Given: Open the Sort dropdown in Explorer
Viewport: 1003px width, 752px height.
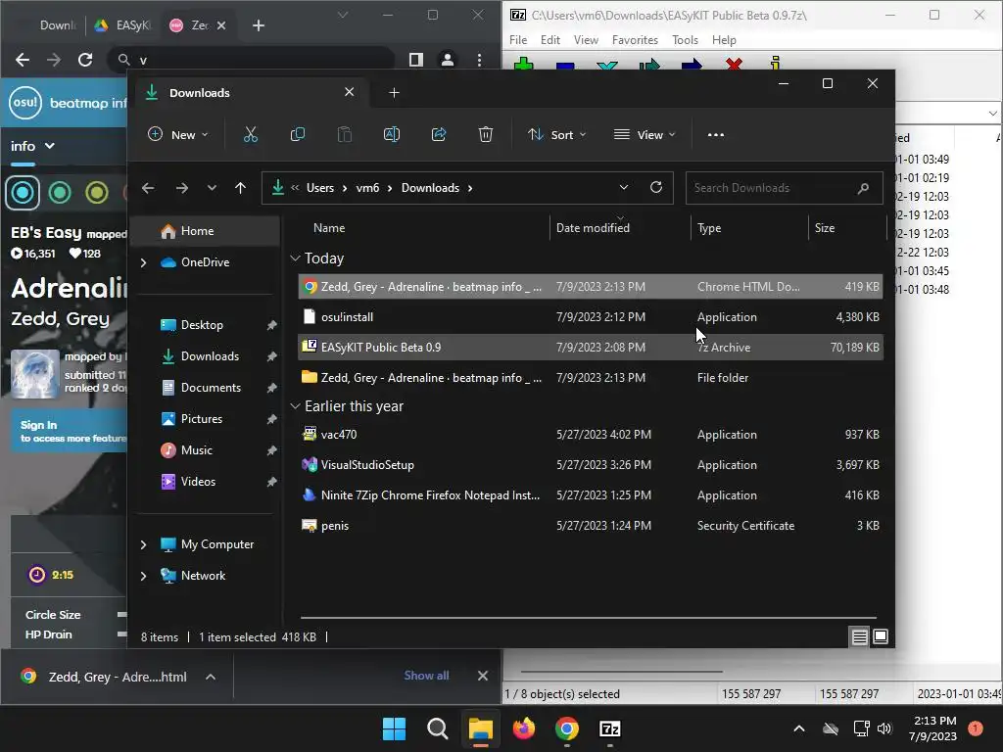Looking at the screenshot, I should point(556,135).
